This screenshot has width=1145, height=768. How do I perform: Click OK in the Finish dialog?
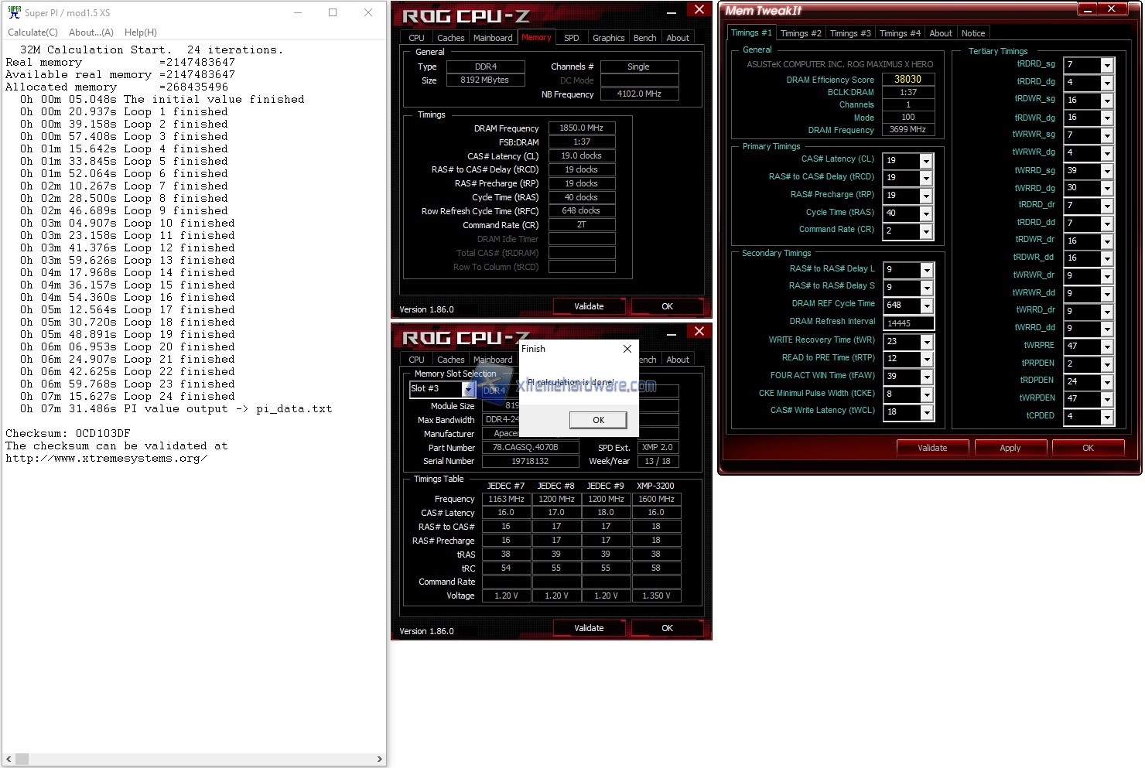[x=598, y=420]
